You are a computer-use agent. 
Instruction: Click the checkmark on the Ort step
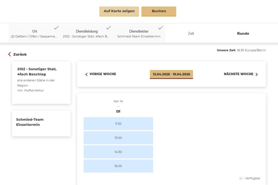tap(56, 28)
